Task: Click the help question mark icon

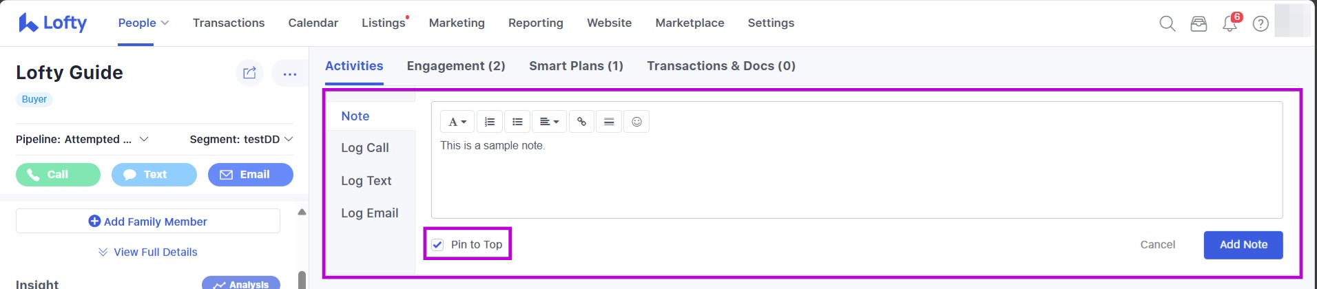Action: tap(1261, 23)
